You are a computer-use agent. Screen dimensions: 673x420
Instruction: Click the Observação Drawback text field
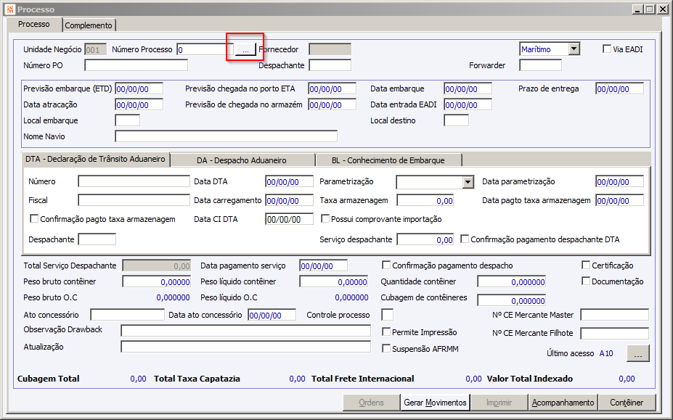(246, 330)
